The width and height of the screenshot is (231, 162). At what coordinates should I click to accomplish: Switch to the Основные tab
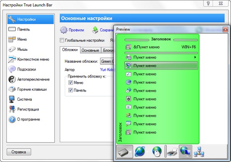[x=90, y=50]
